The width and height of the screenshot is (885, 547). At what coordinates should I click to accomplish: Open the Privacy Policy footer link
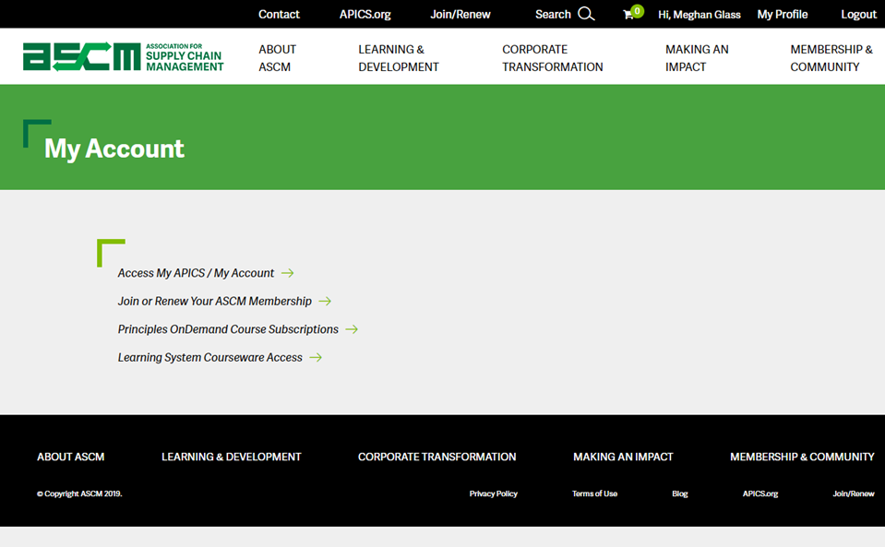point(493,493)
